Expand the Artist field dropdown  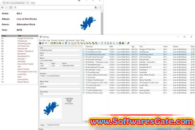(80, 55)
